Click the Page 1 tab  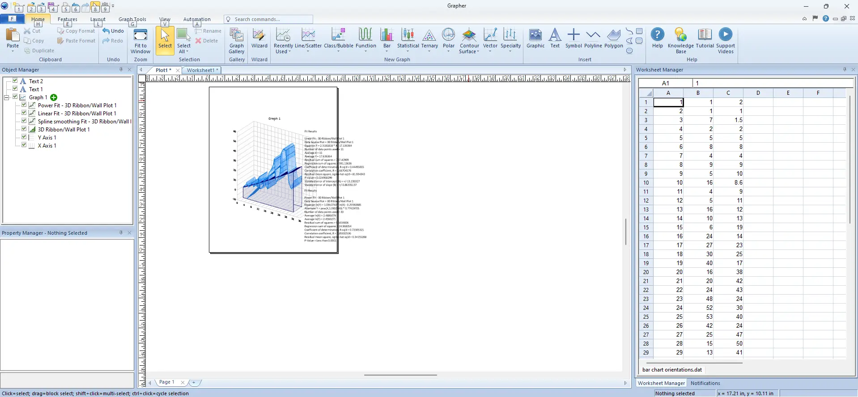[x=166, y=382]
